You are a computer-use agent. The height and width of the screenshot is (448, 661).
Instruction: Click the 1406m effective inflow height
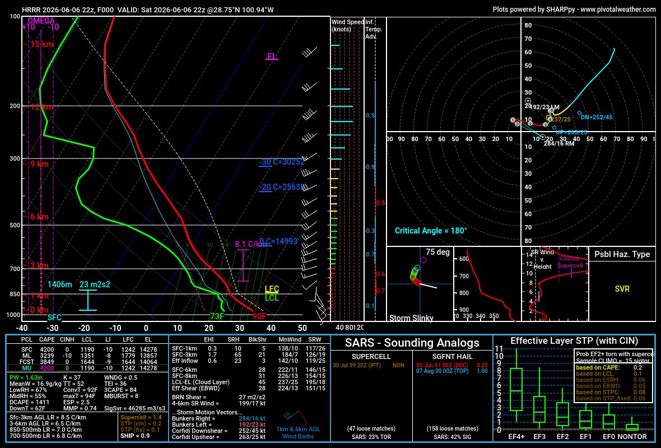[x=59, y=284]
